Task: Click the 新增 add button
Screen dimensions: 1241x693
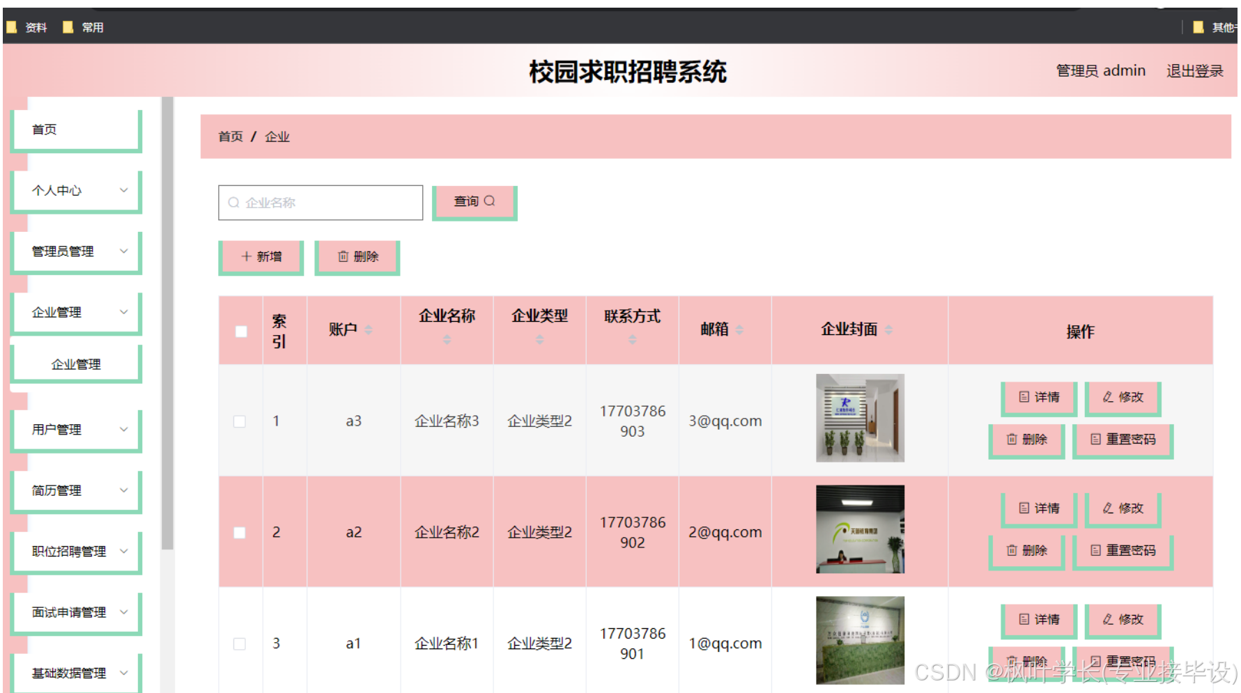Action: tap(261, 258)
